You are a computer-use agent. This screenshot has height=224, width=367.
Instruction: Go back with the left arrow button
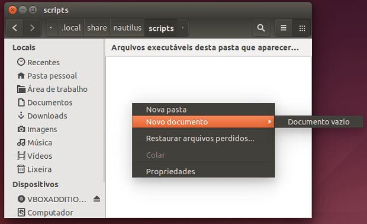[15, 28]
